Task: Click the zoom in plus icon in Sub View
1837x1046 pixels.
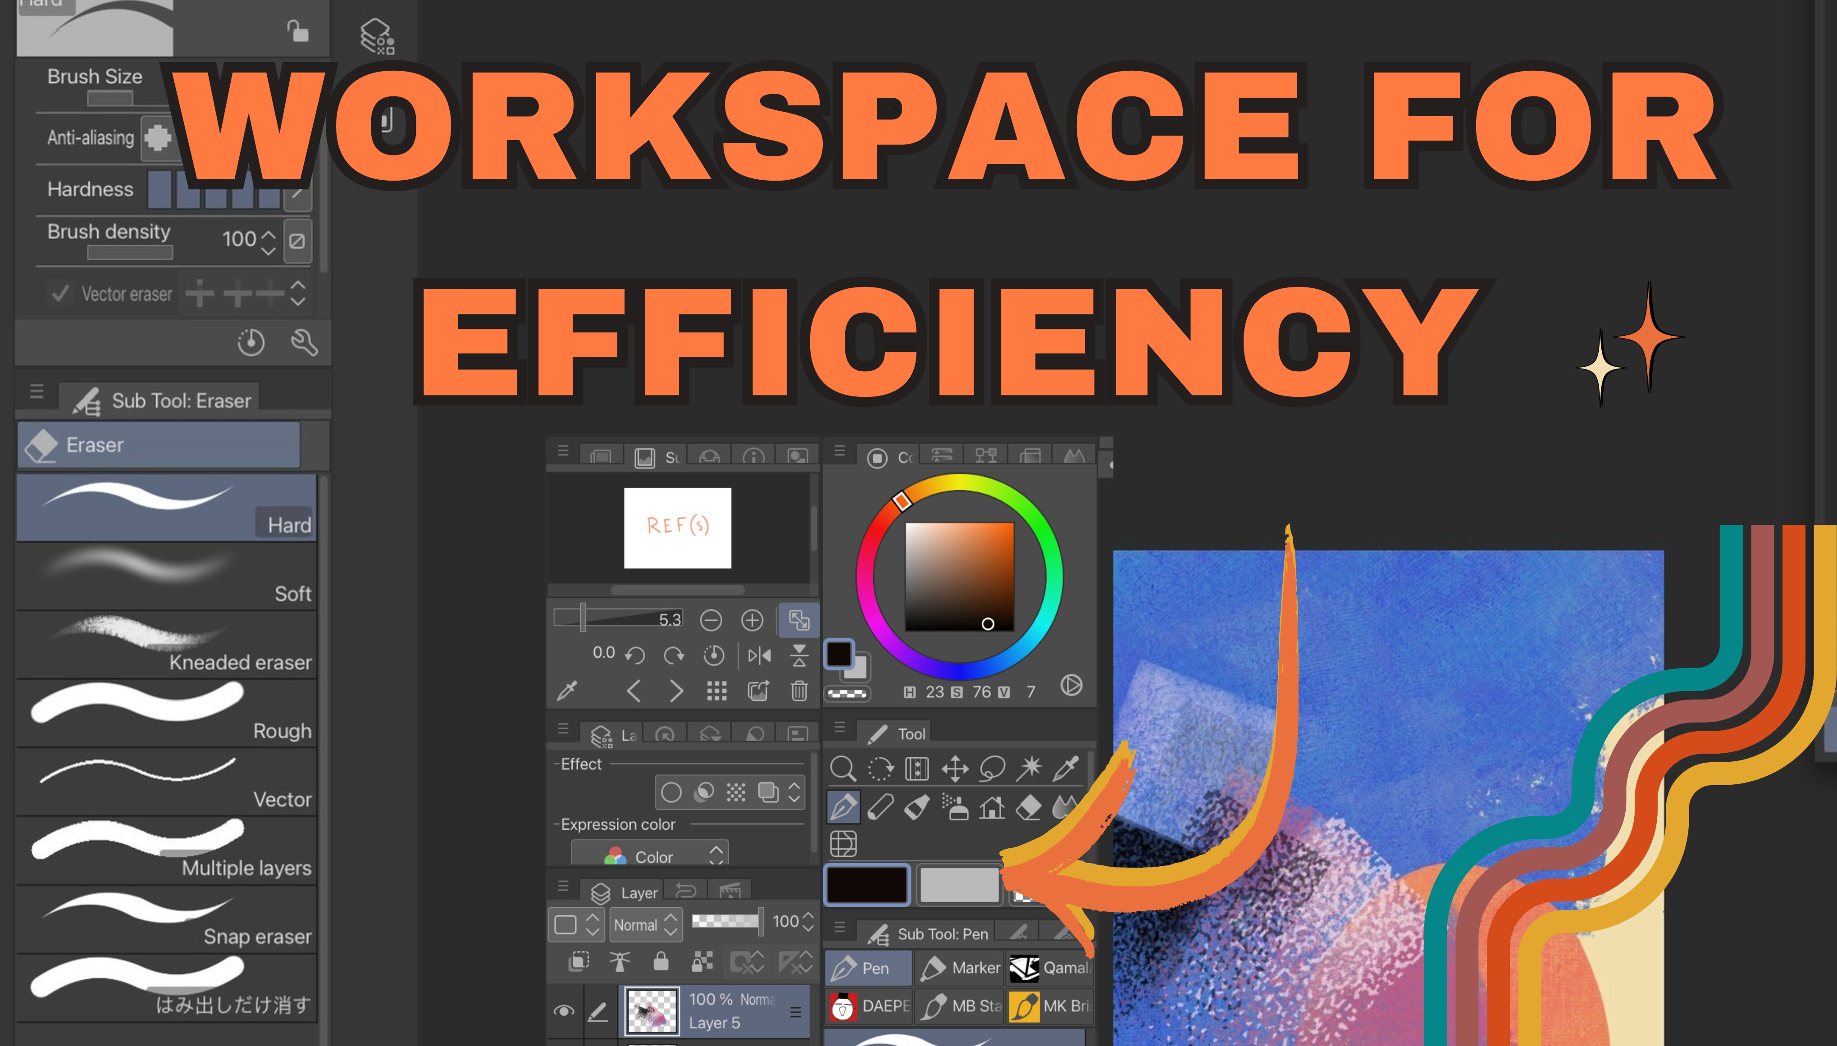Action: 752,620
